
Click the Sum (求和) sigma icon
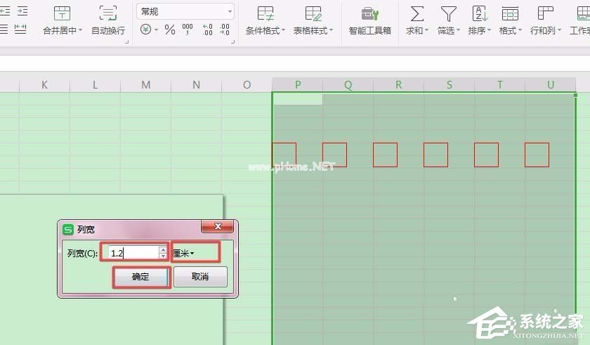pos(417,13)
